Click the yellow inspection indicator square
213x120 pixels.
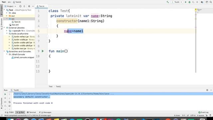click(196, 9)
